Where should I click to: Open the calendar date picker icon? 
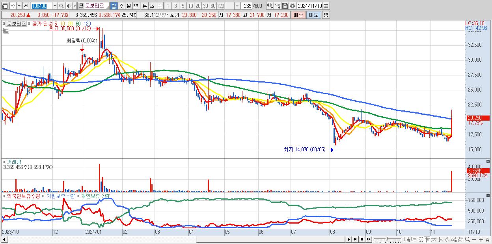(326, 6)
